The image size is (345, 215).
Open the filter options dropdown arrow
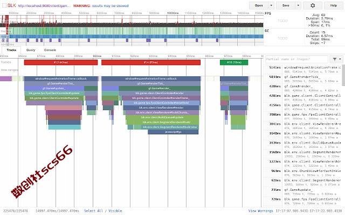(340, 59)
